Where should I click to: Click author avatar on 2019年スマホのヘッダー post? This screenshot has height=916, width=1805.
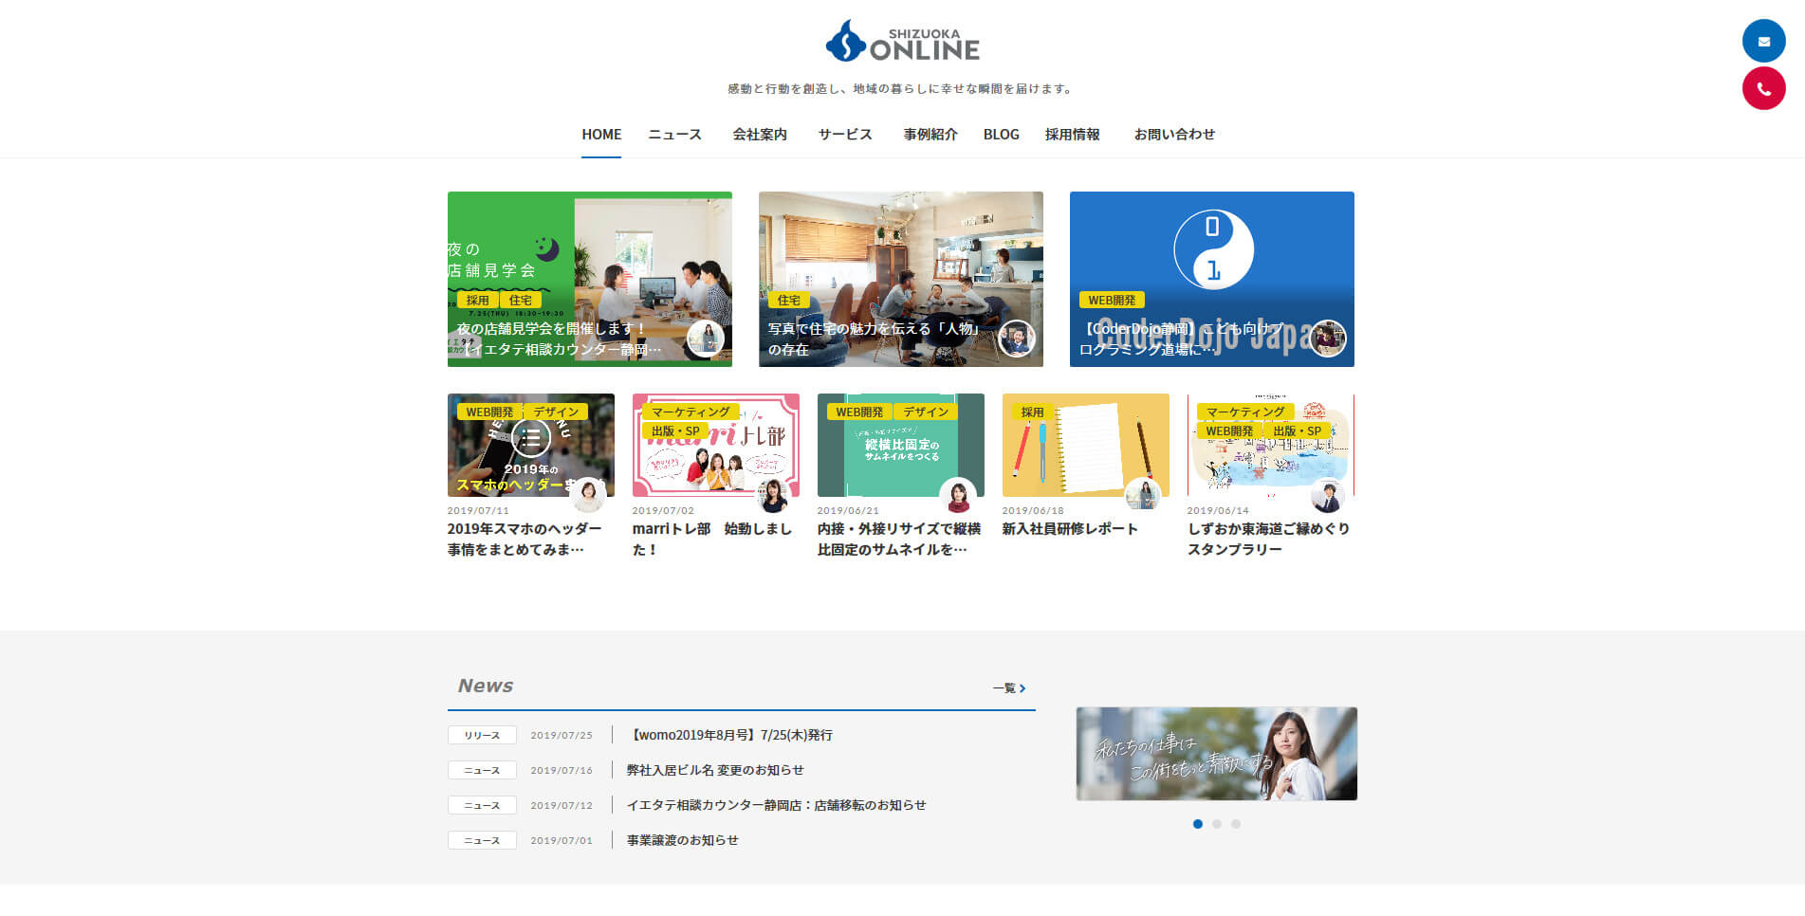(588, 495)
